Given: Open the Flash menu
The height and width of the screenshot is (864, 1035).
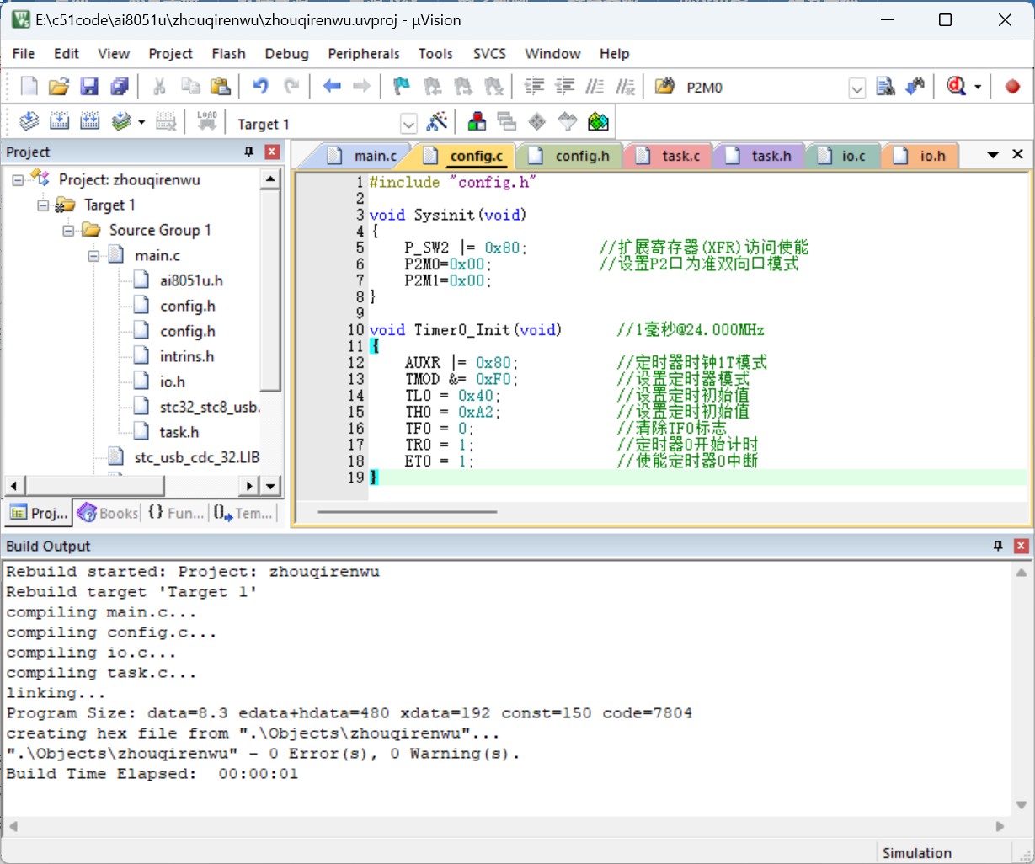Looking at the screenshot, I should (x=229, y=53).
